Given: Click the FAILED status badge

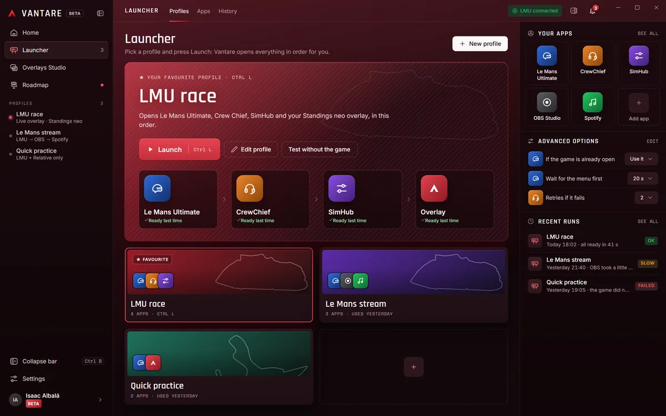Looking at the screenshot, I should [x=647, y=286].
